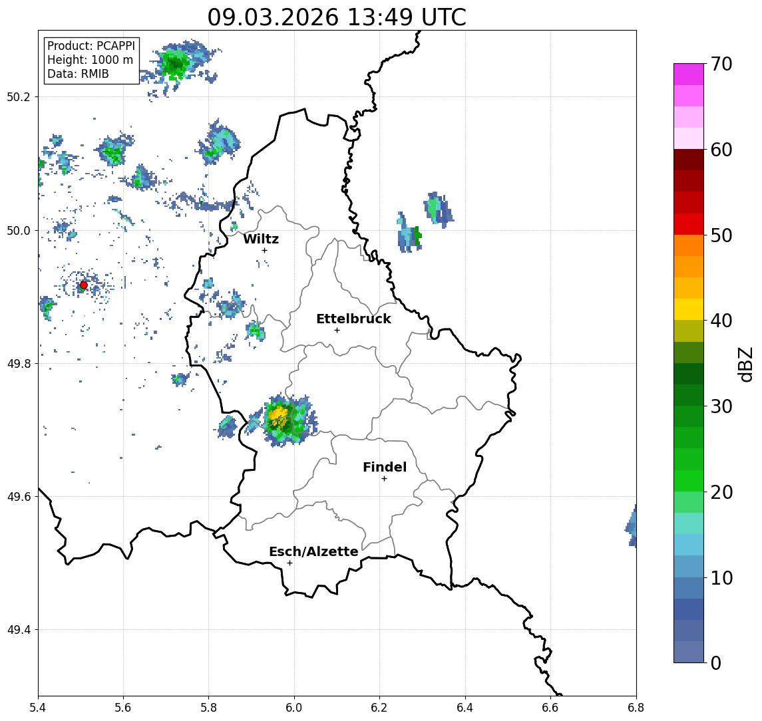Viewport: 762px width, 721px height.
Task: Click the colorbar tick label 30
Action: click(x=721, y=406)
